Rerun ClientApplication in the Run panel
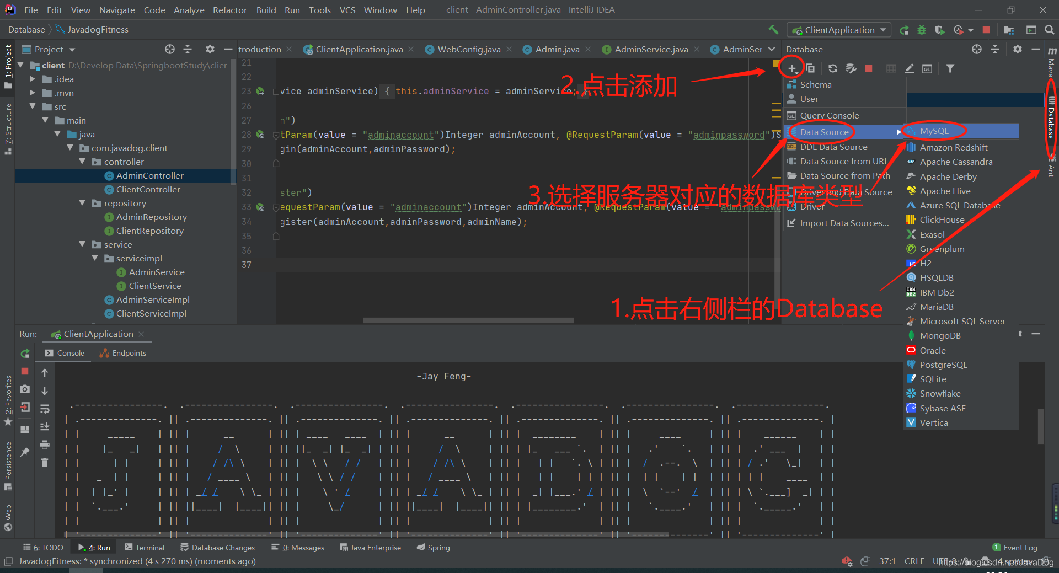Viewport: 1059px width, 573px height. pyautogui.click(x=25, y=354)
